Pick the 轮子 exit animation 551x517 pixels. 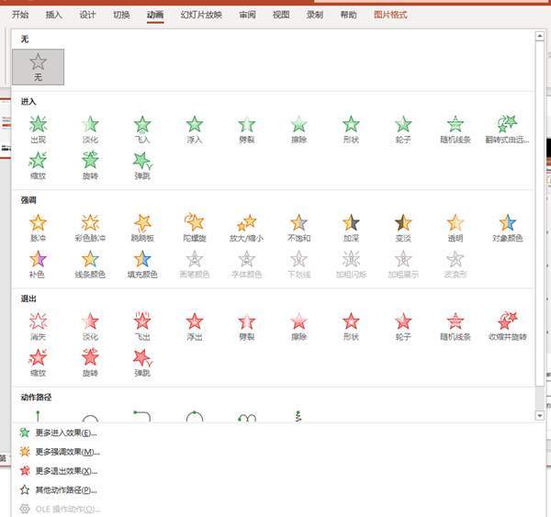[x=403, y=327]
